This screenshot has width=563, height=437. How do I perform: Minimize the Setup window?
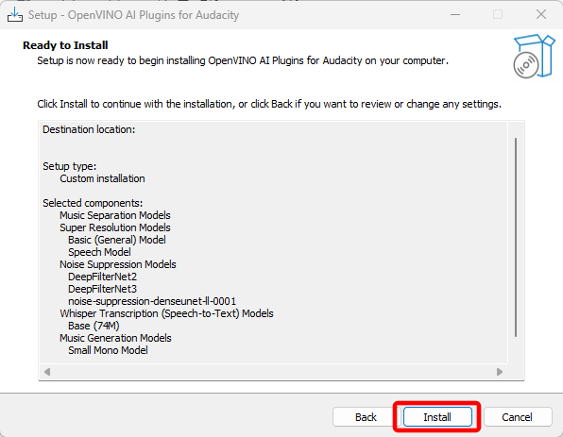[x=455, y=15]
